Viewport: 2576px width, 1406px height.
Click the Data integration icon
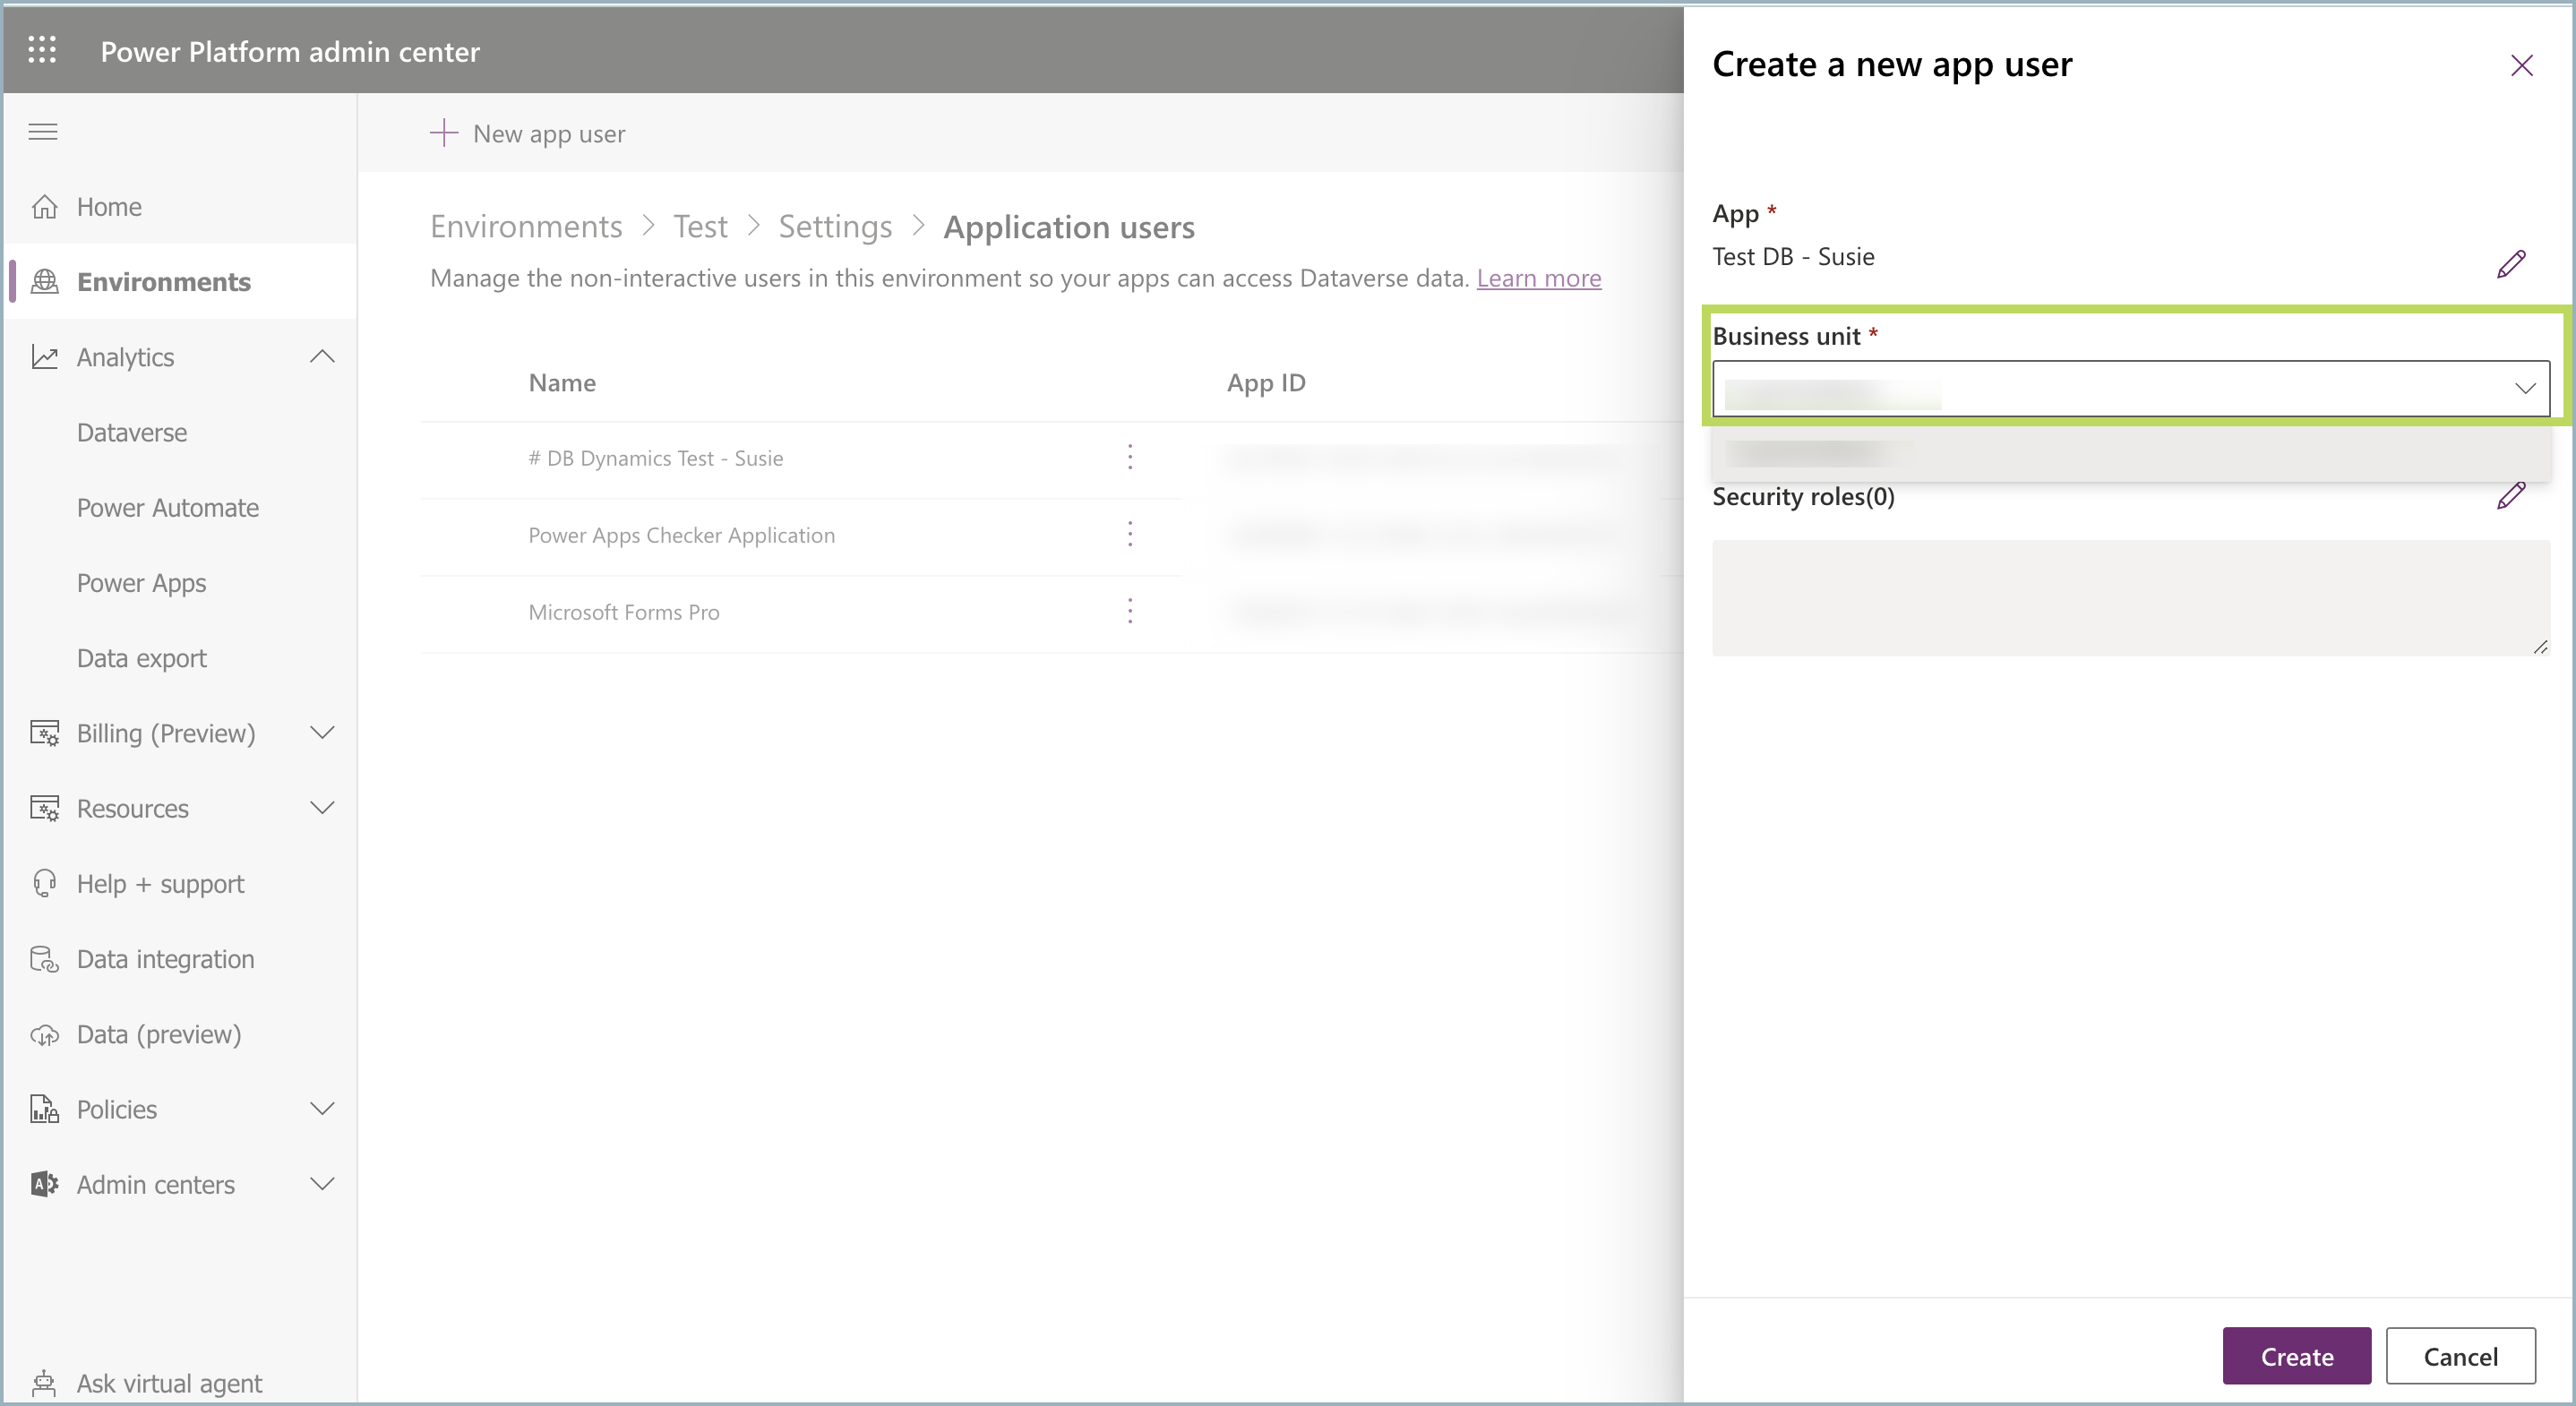click(44, 959)
